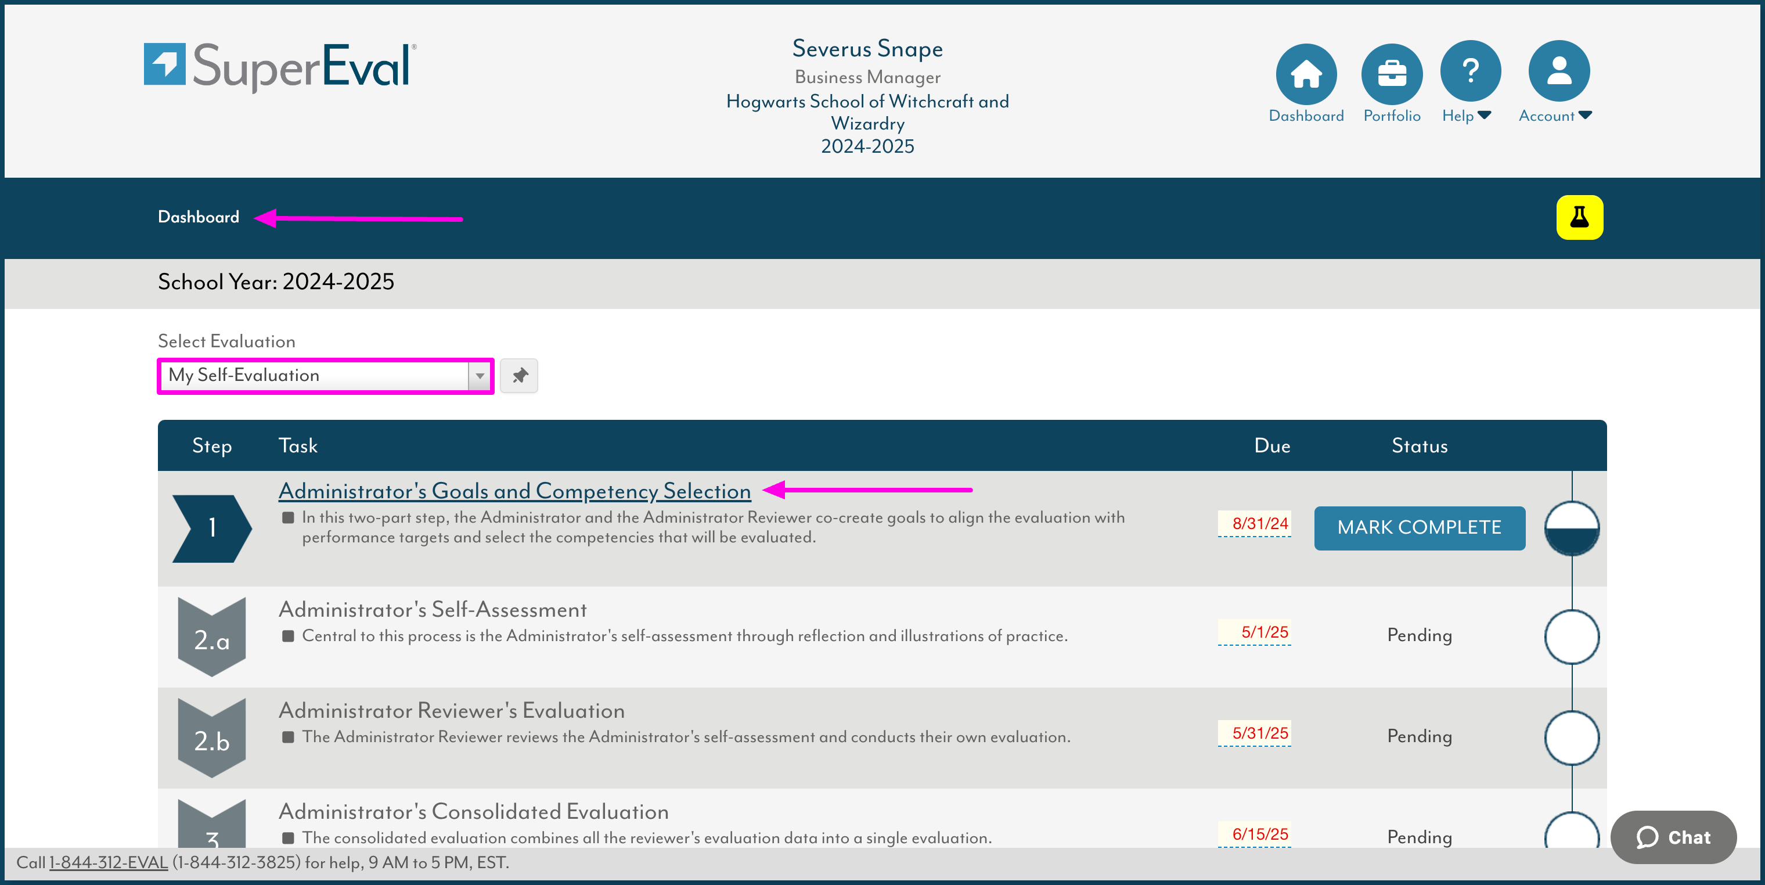Image resolution: width=1765 pixels, height=885 pixels.
Task: Click the Portfolio label in top navigation
Action: coord(1392,116)
